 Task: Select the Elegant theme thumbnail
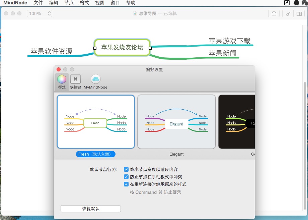(x=176, y=122)
